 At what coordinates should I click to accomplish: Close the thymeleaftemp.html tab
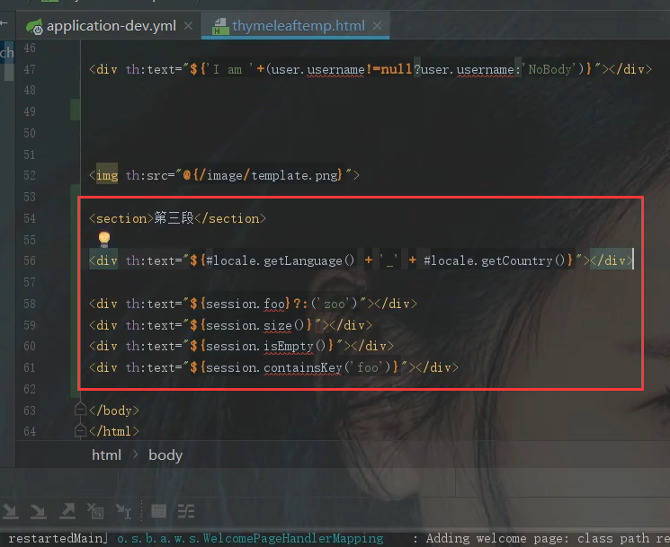coord(377,26)
